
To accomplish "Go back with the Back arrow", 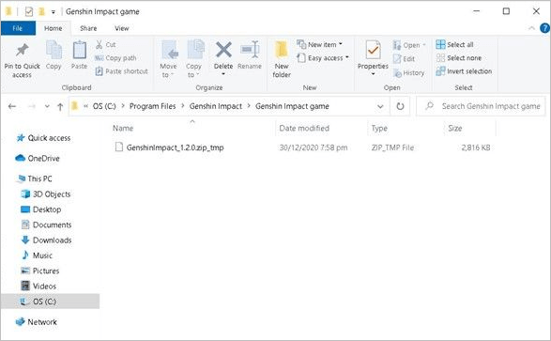I will (12, 106).
